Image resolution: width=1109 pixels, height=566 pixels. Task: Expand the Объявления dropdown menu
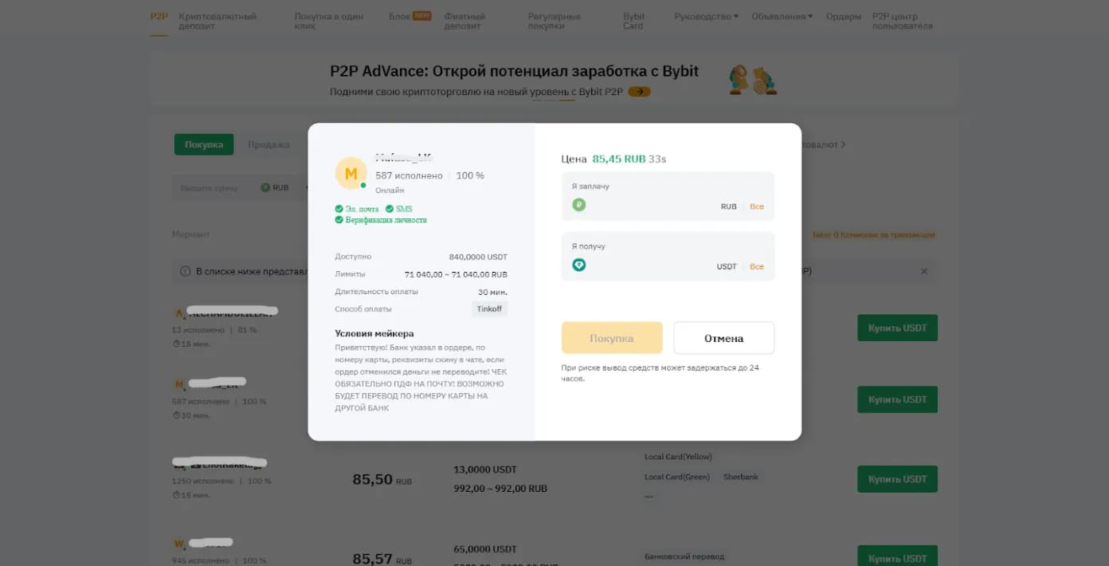pyautogui.click(x=782, y=17)
